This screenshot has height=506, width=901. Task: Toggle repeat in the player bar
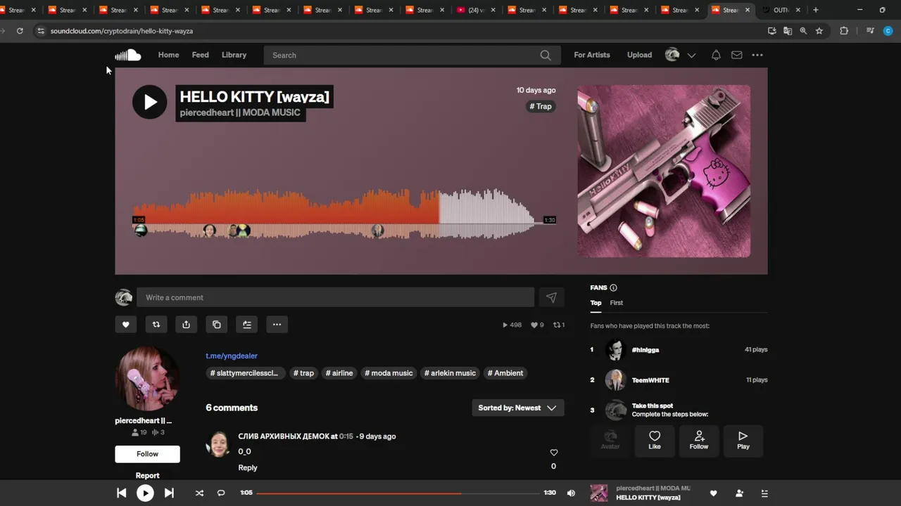[221, 493]
